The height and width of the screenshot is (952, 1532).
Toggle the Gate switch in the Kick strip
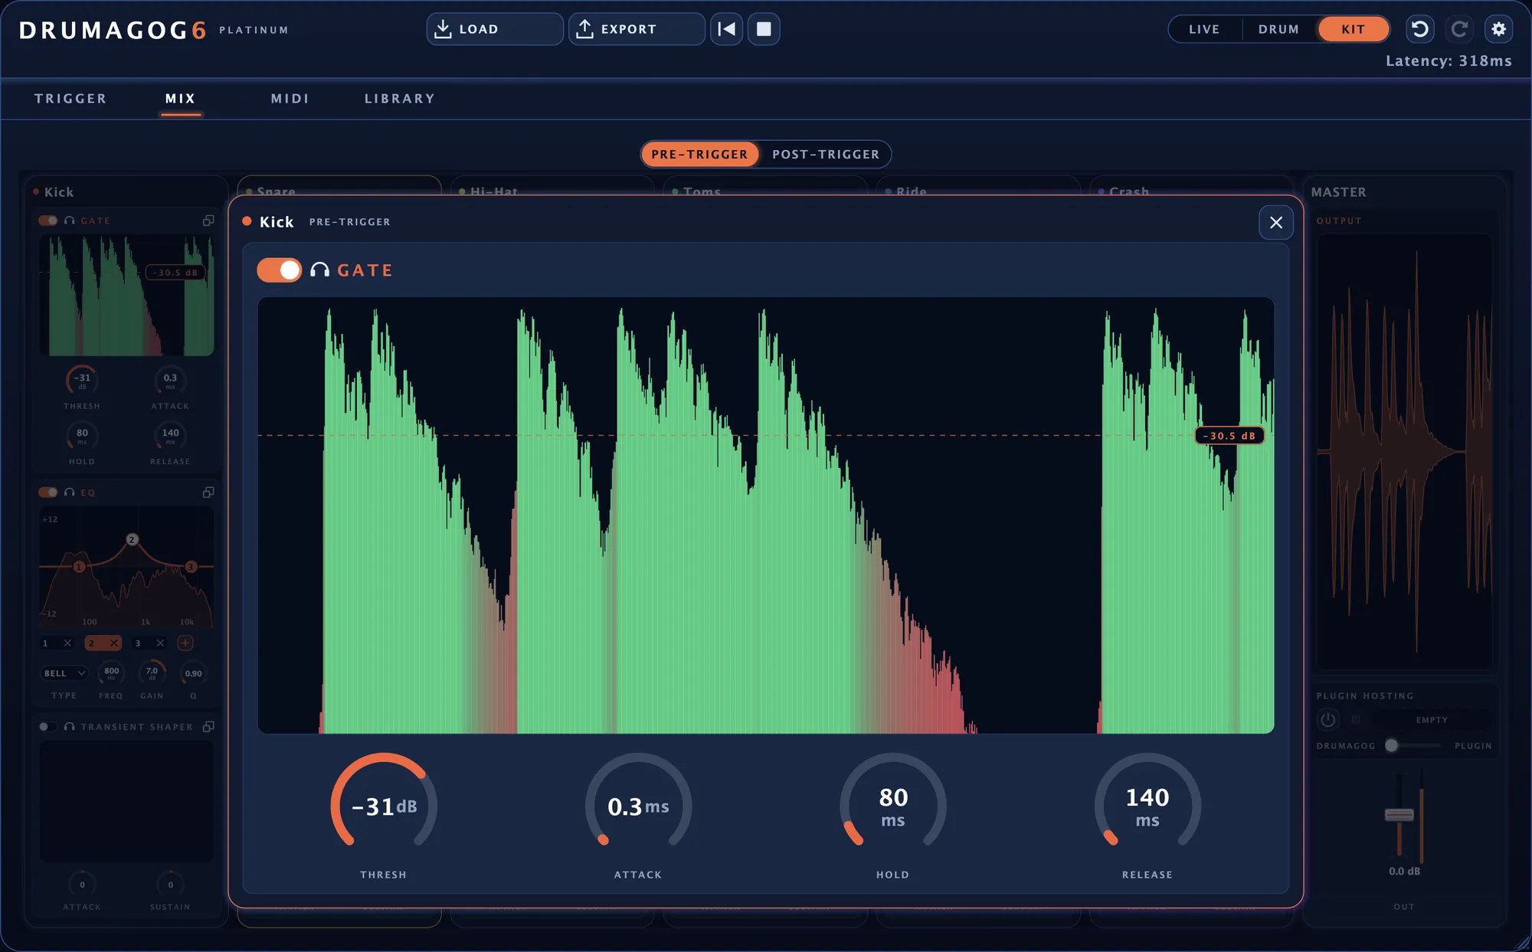tap(48, 221)
